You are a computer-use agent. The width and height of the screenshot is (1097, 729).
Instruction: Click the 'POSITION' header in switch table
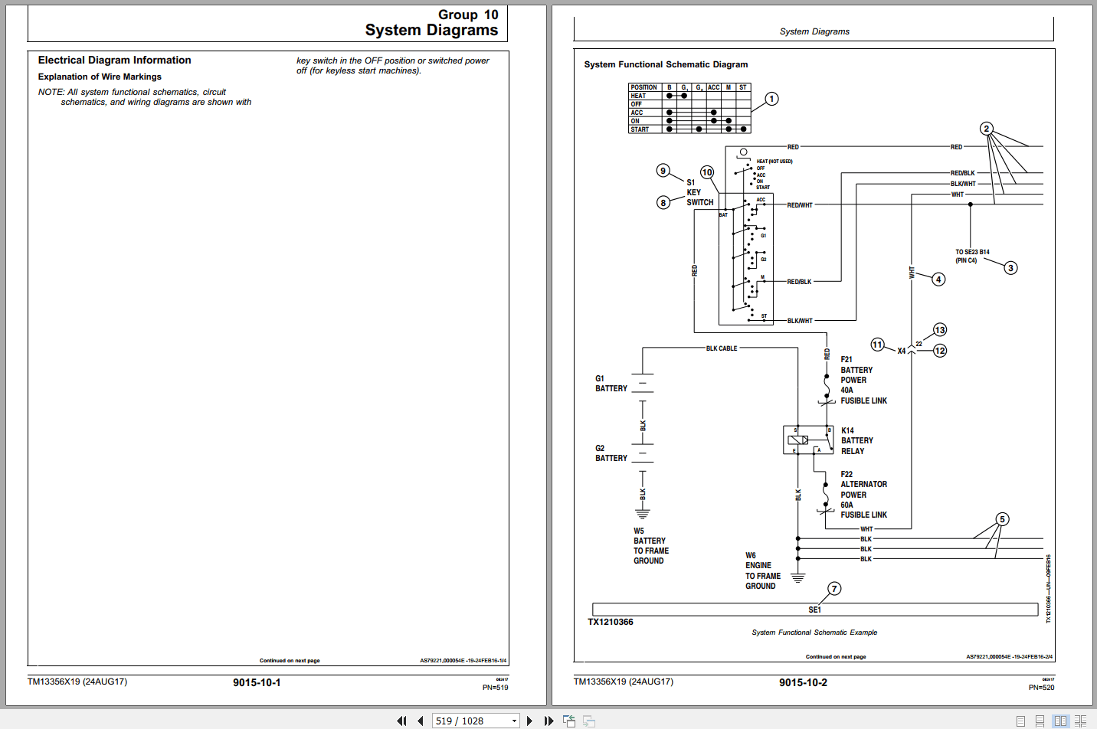643,87
